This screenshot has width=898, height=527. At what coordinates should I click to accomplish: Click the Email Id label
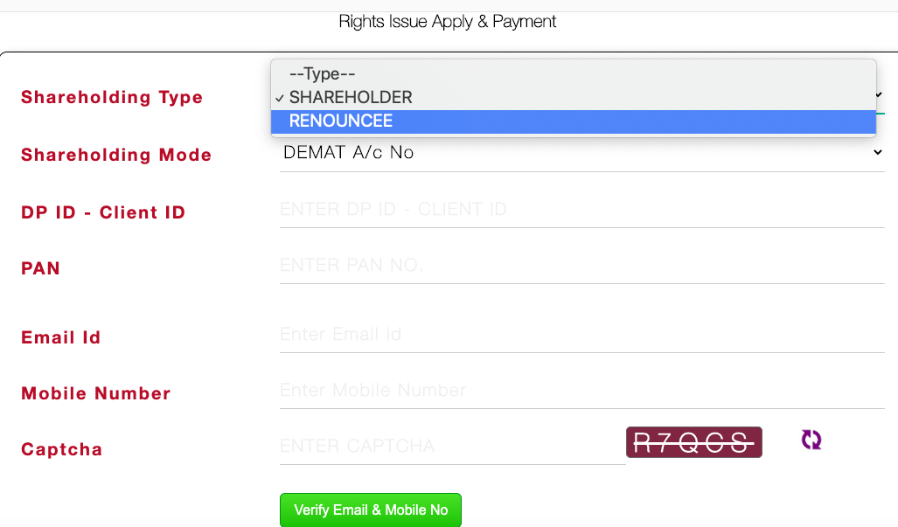click(x=61, y=337)
